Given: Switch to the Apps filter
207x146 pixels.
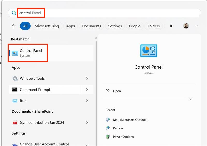Looking at the screenshot, I should [70, 26].
